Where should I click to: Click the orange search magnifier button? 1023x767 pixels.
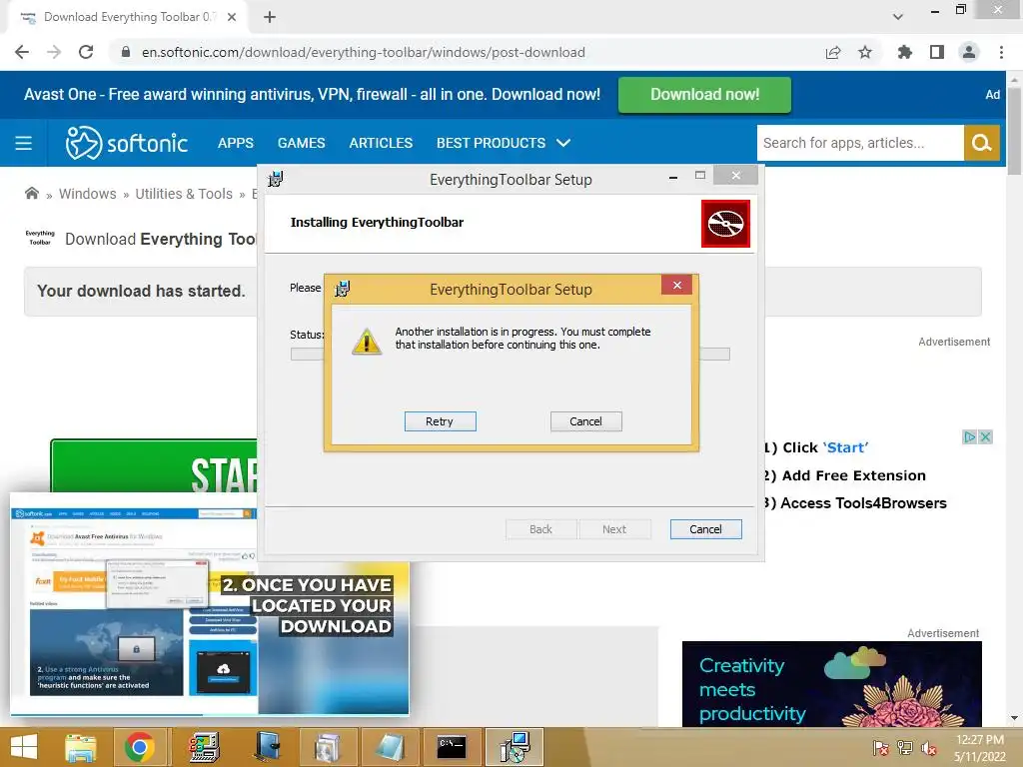point(981,143)
